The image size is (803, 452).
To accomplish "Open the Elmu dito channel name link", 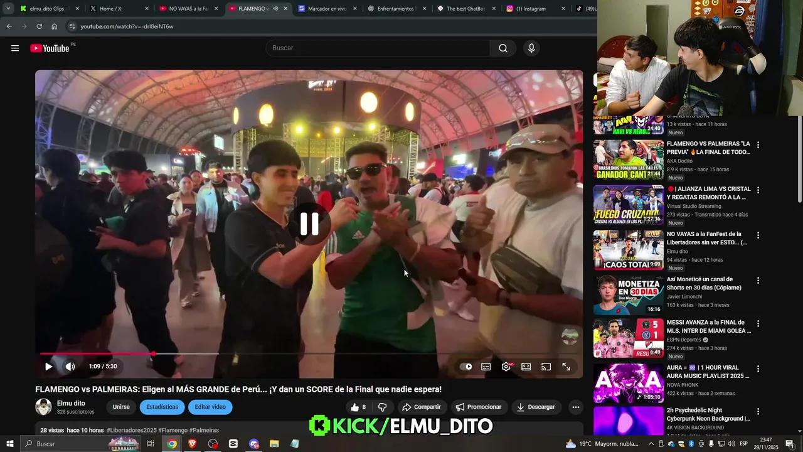I will [x=71, y=404].
